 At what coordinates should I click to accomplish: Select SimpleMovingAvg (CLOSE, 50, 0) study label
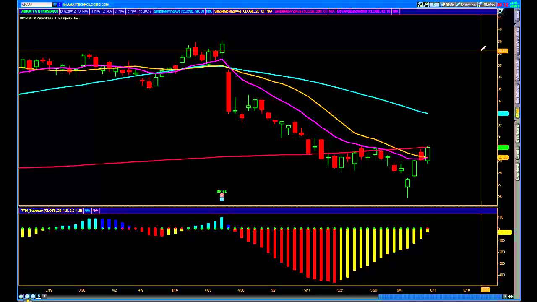point(179,11)
